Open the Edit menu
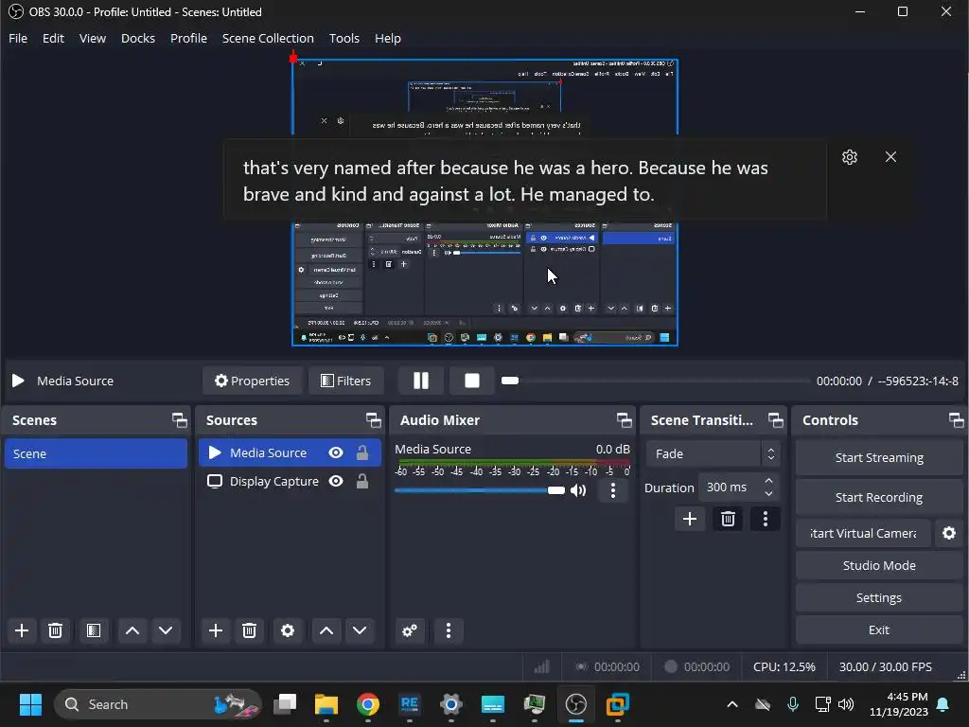Image resolution: width=969 pixels, height=727 pixels. coord(53,38)
